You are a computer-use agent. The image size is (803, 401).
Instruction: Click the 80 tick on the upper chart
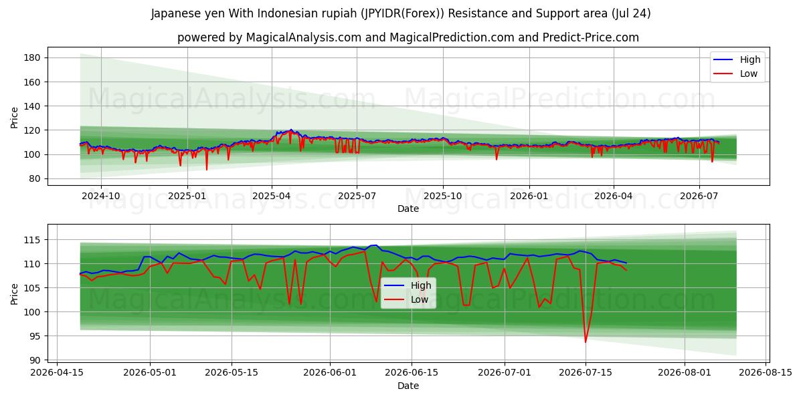(x=35, y=178)
